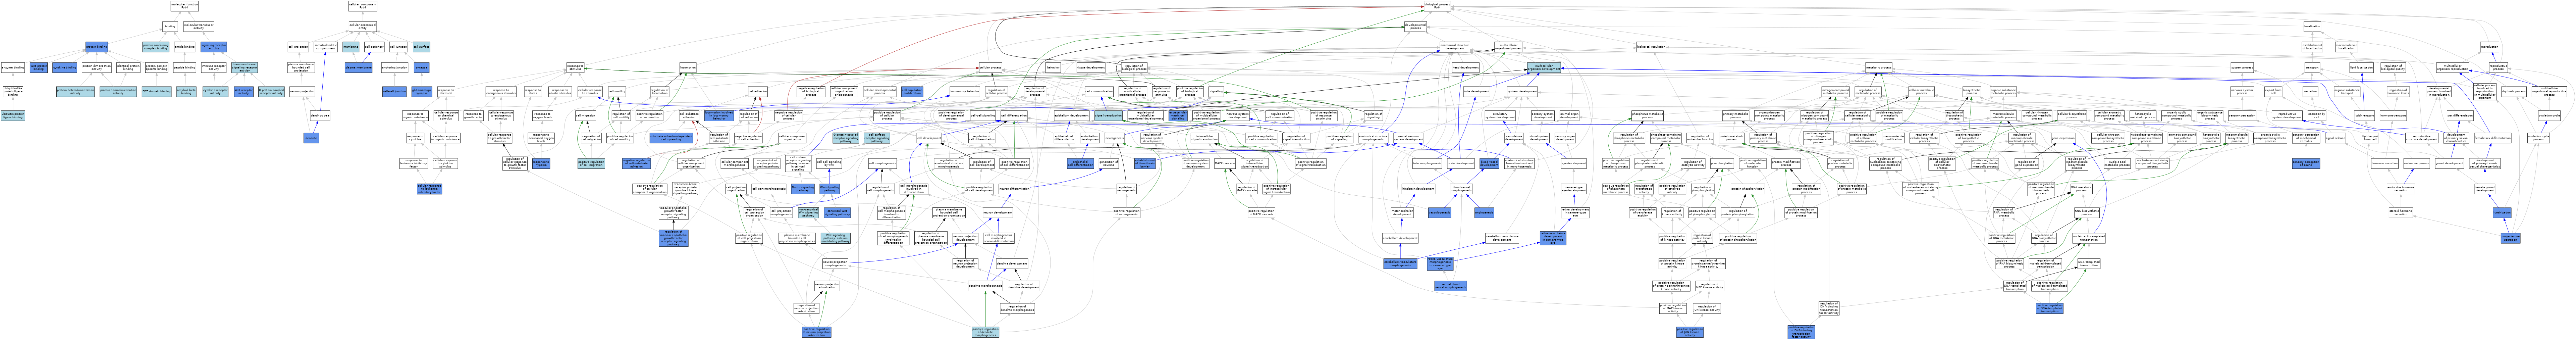Screen dimensions: 2576x340
Task: Select the cell population proliferation node
Action: (x=912, y=92)
